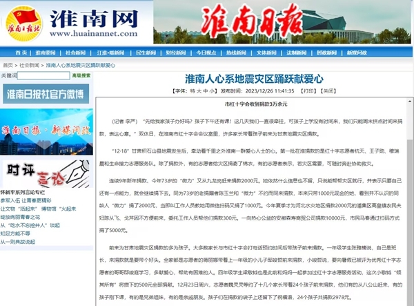
Task: Open the article 参军入伍 让青春更精彩
Action: click(x=26, y=200)
